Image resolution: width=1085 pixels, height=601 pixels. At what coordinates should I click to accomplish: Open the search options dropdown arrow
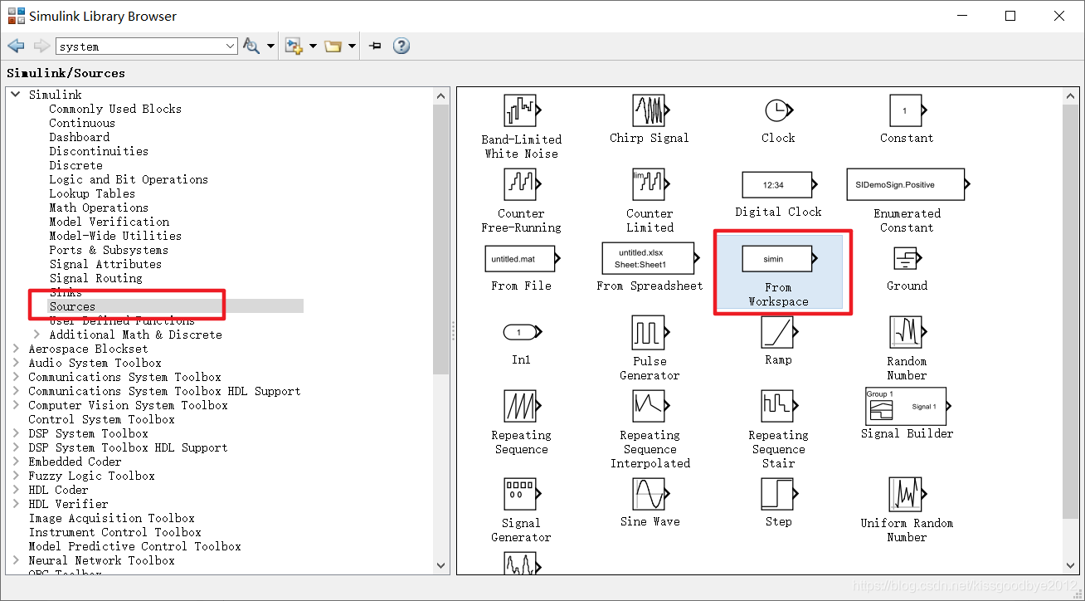(270, 46)
